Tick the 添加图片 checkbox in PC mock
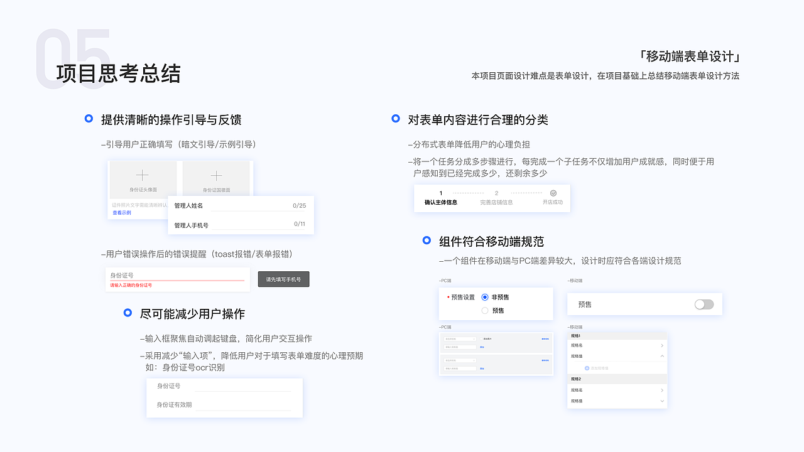Viewport: 804px width, 452px height. pos(481,339)
